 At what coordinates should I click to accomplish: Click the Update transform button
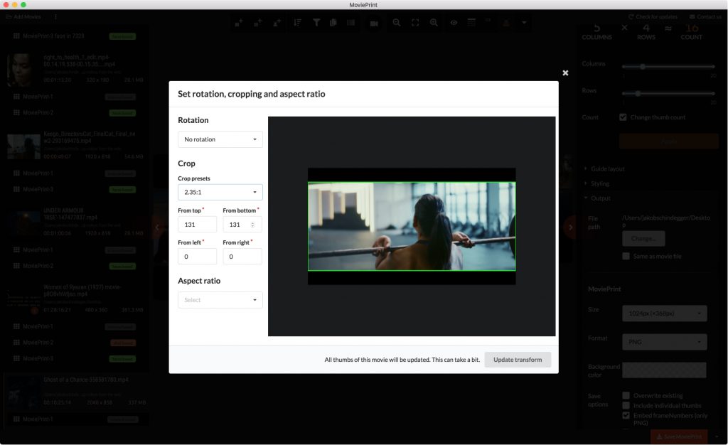pyautogui.click(x=518, y=360)
